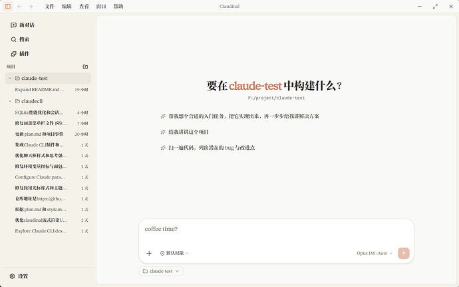
Task: Click the Claudinal window title
Action: tap(230, 6)
